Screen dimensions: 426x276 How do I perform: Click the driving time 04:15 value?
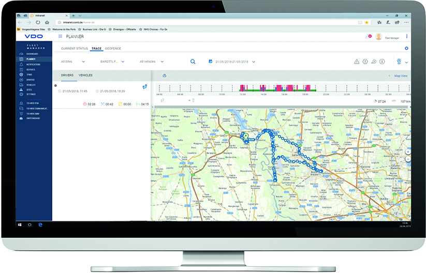[x=145, y=104]
